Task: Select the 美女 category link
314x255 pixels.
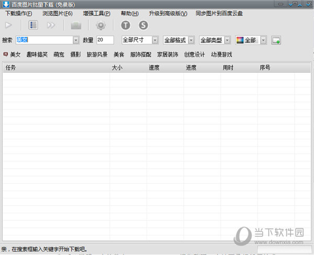Action: [x=15, y=54]
